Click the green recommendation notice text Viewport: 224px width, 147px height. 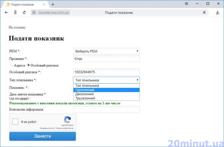[65, 103]
